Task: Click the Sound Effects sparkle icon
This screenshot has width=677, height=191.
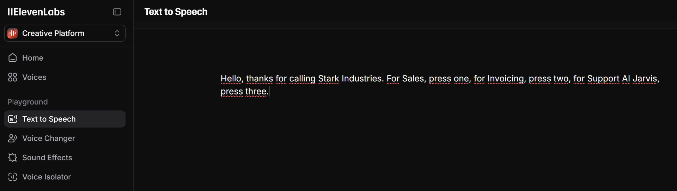Action: (13, 158)
